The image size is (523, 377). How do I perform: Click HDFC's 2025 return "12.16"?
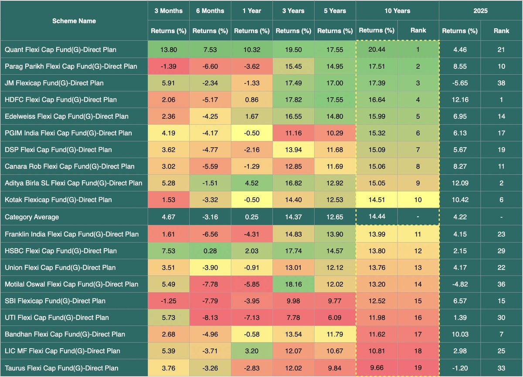460,100
